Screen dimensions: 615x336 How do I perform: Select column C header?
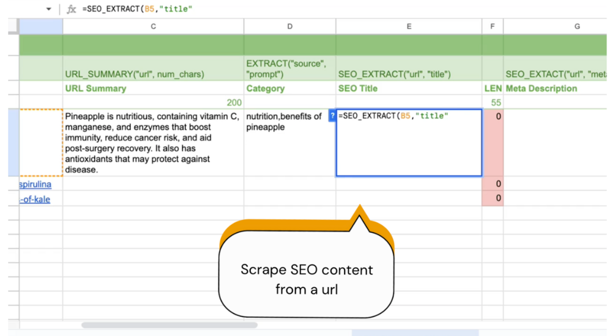[x=153, y=26]
